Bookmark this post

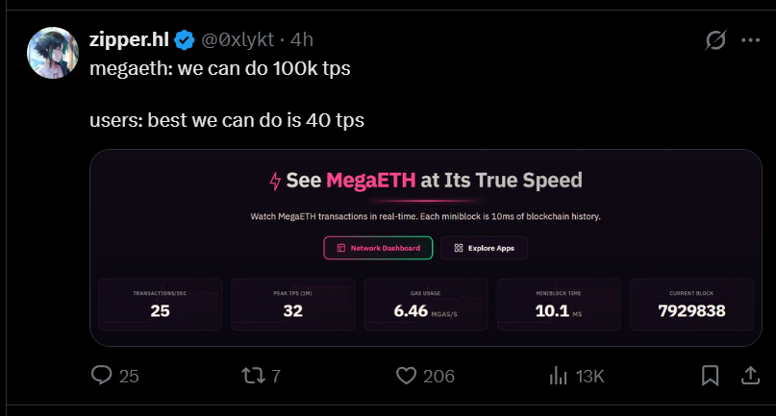tap(710, 375)
